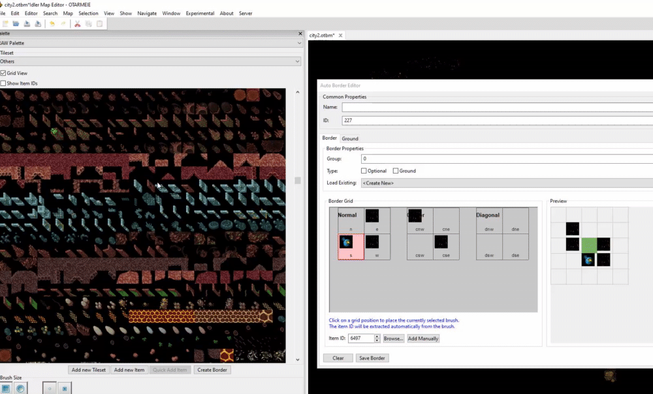Viewport: 653px width, 394px height.
Task: Increase Item ID with spinner up arrow
Action: point(377,336)
